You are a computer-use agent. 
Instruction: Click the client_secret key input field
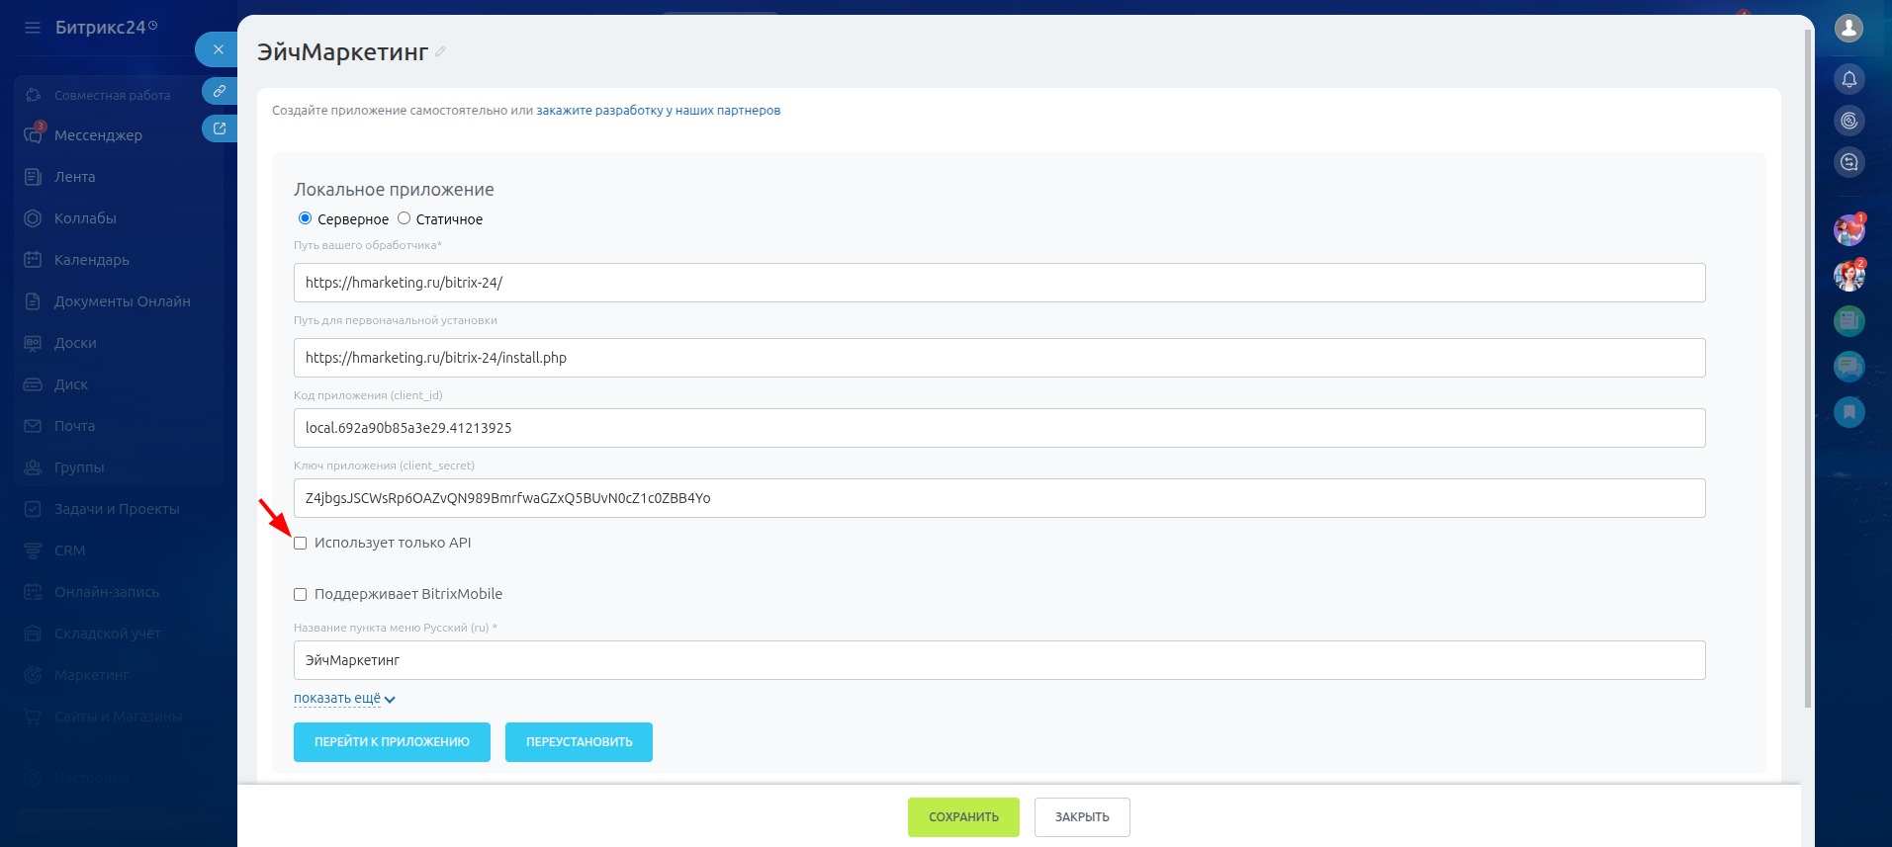point(999,498)
